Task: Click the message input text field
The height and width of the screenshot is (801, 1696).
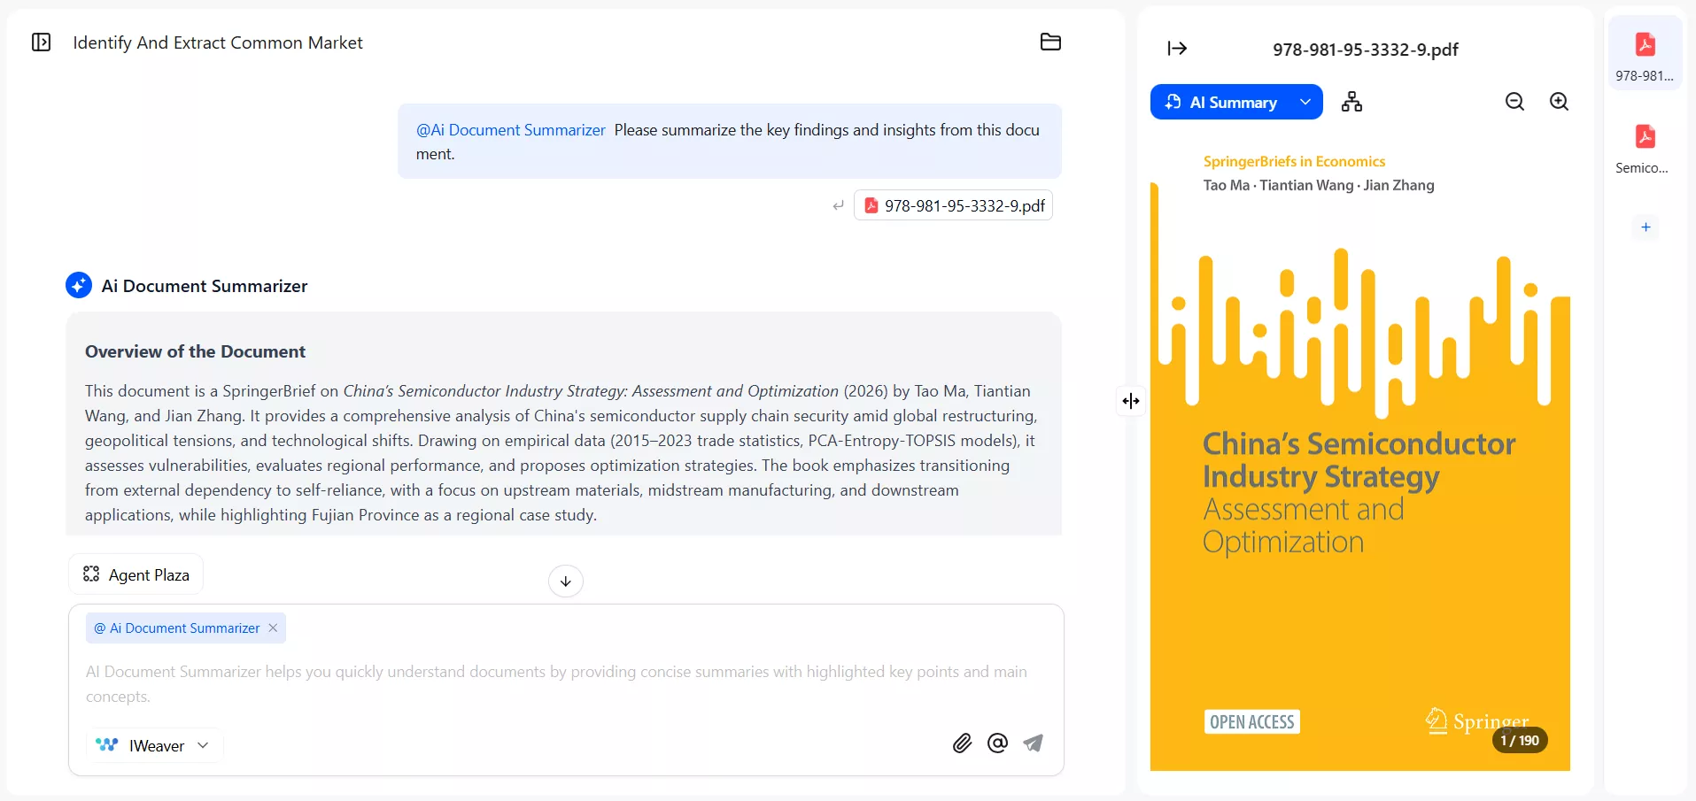Action: (x=565, y=683)
